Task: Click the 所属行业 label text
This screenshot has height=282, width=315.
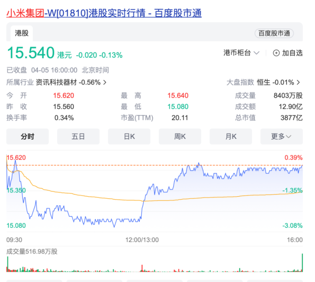Action: click(20, 82)
